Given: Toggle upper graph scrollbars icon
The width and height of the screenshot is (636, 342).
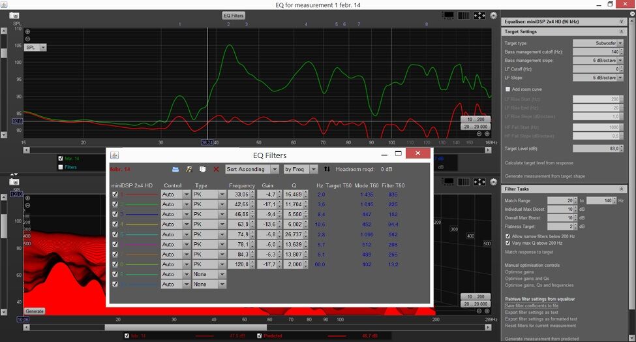Looking at the screenshot, I should coord(447,16).
